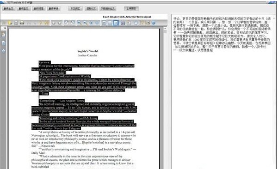Viewport: 278px width, 169px height.
Task: Click the PDF vertical scrollbar thumb
Action: coord(165,31)
